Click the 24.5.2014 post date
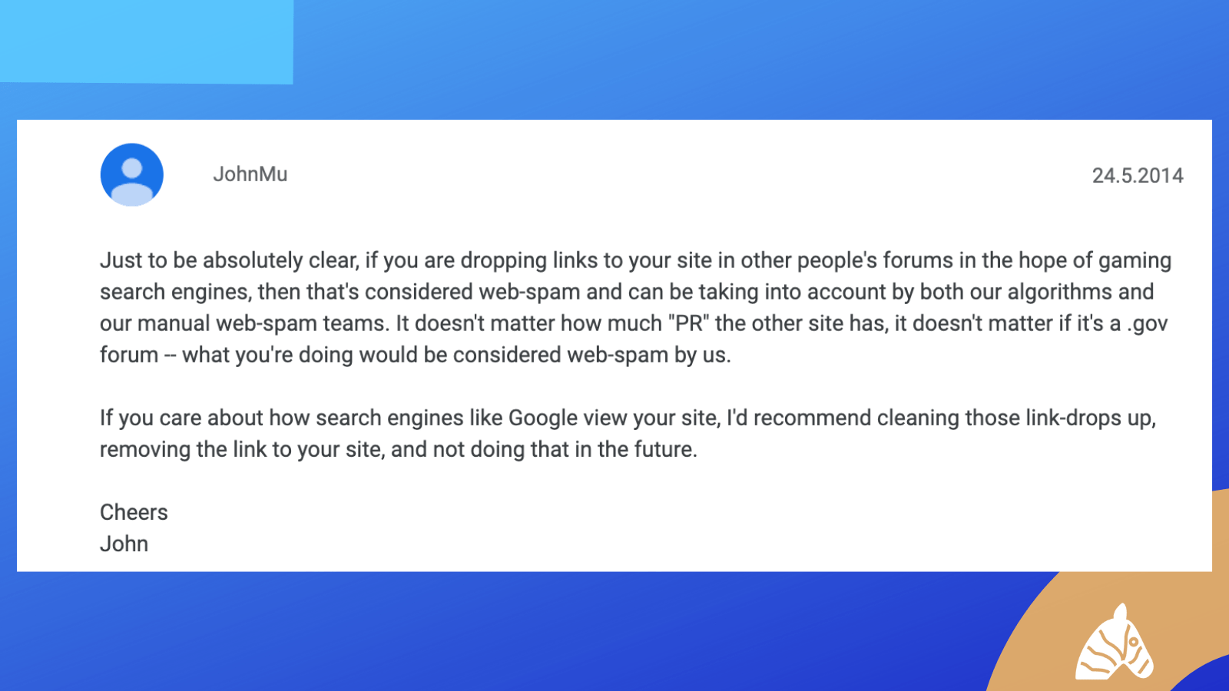The width and height of the screenshot is (1229, 691). coord(1138,176)
